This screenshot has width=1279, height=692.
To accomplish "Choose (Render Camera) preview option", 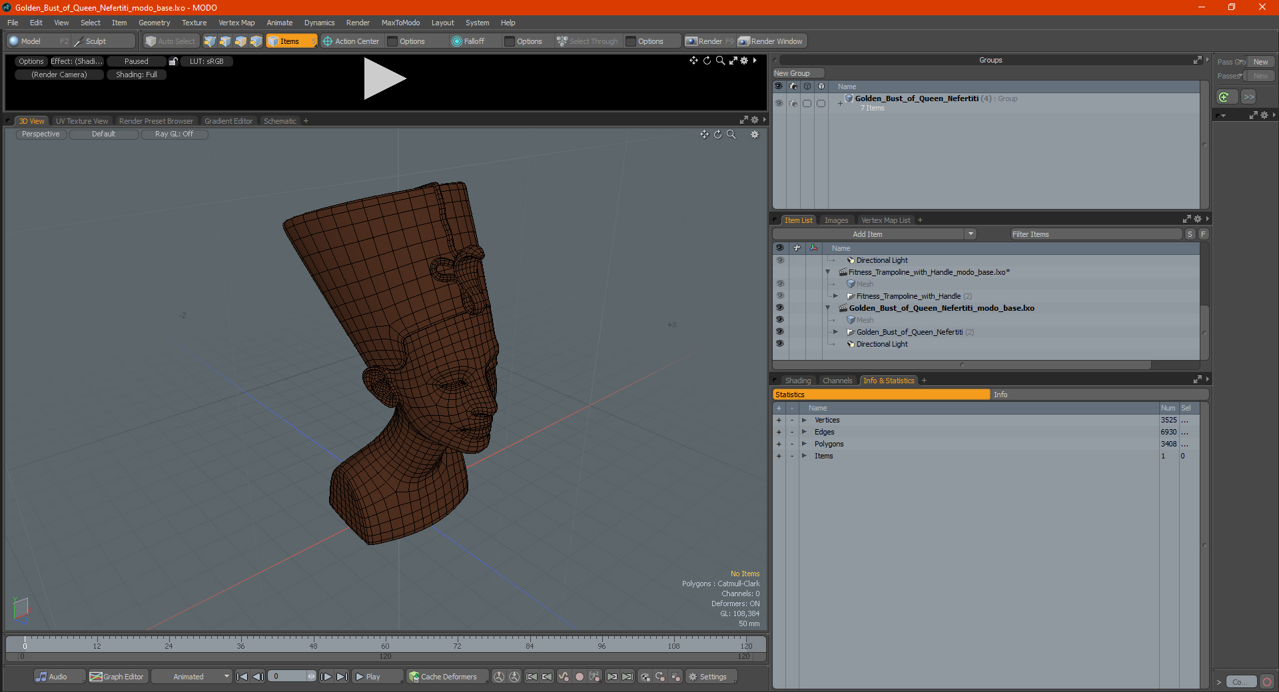I will click(x=59, y=75).
